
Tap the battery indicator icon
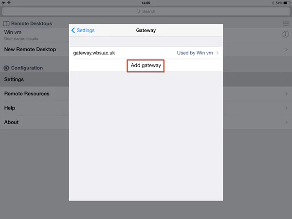coord(287,3)
